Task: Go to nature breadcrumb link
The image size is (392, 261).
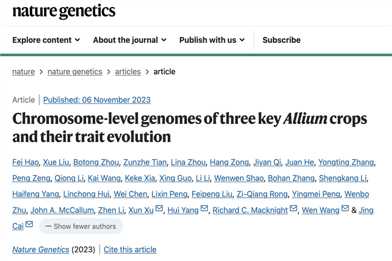Action: [23, 72]
